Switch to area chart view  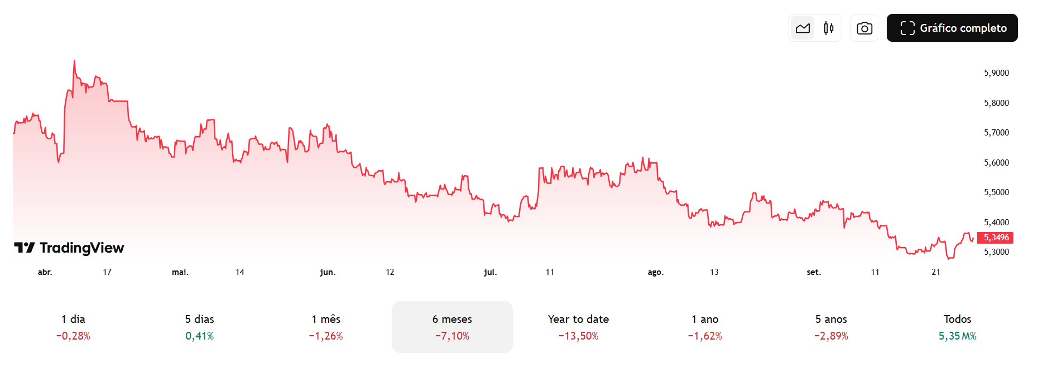point(802,28)
